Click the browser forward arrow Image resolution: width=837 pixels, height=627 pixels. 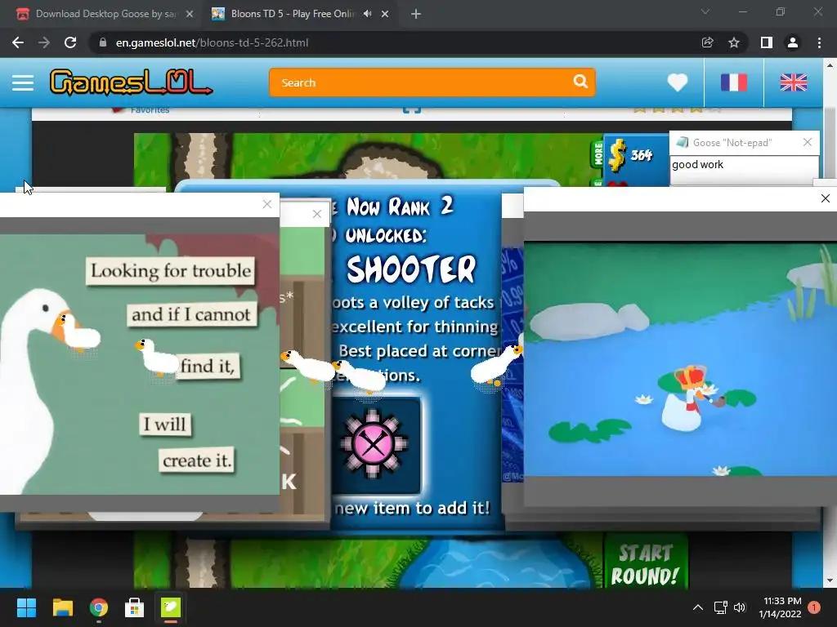point(44,42)
